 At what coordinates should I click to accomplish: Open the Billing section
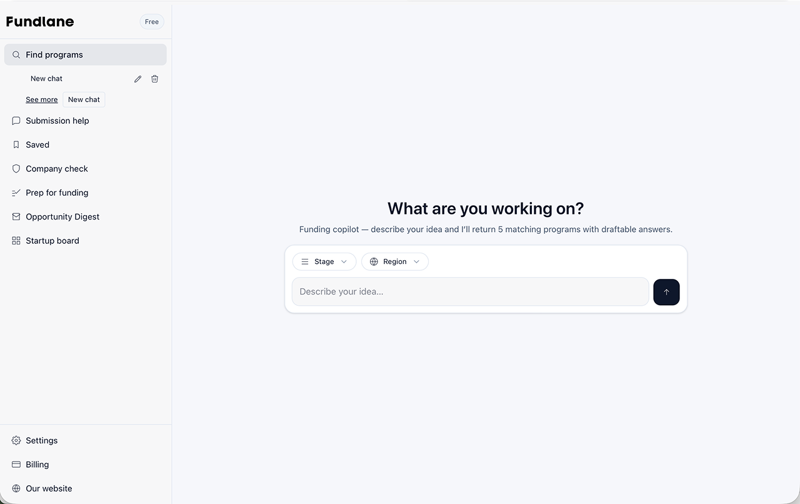tap(36, 465)
